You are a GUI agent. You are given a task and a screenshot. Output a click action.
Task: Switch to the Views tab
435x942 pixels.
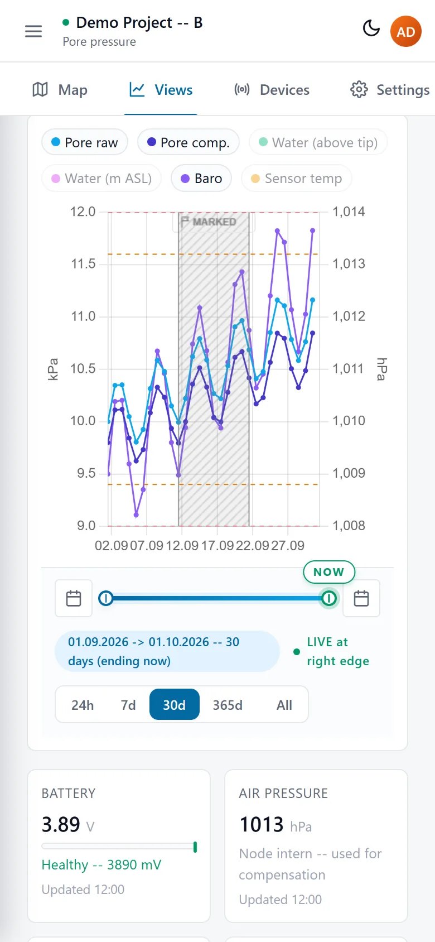point(161,89)
